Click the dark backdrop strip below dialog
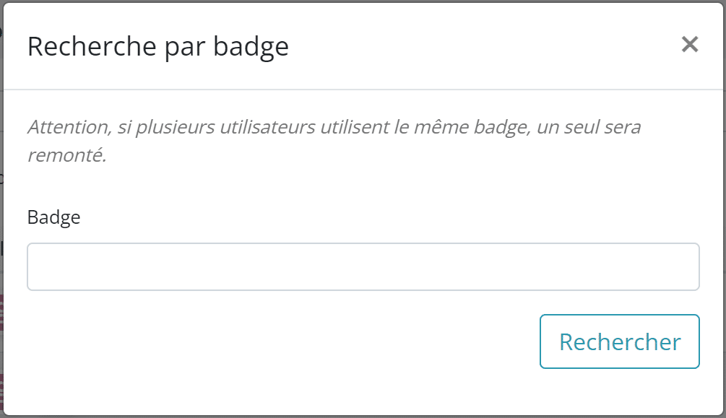The height and width of the screenshot is (418, 726). coord(363,417)
